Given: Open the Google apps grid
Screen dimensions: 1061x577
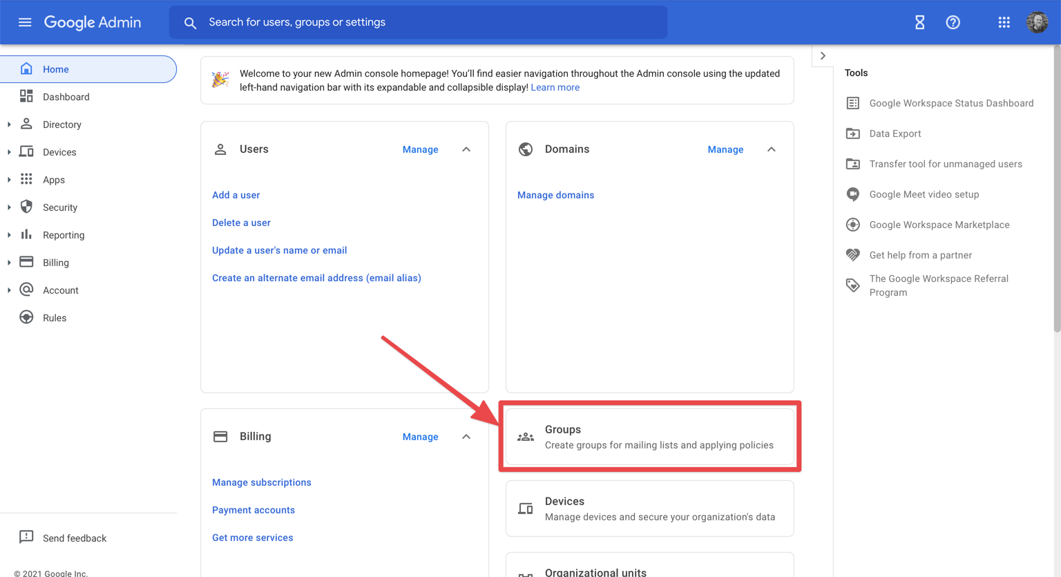Looking at the screenshot, I should tap(1004, 22).
